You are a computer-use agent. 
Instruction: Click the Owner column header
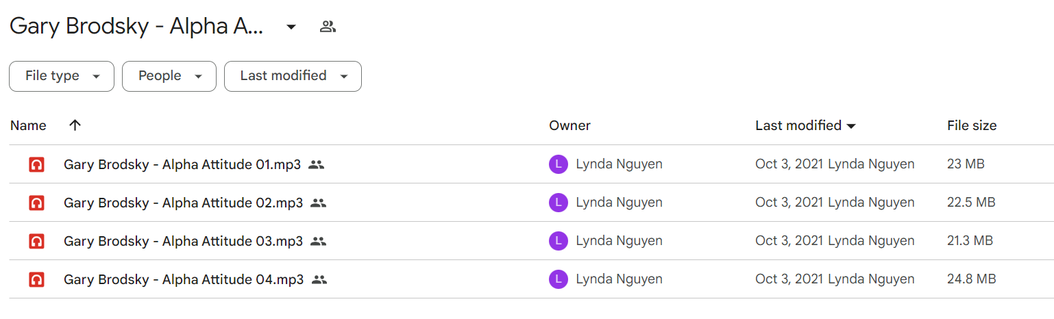(x=569, y=125)
